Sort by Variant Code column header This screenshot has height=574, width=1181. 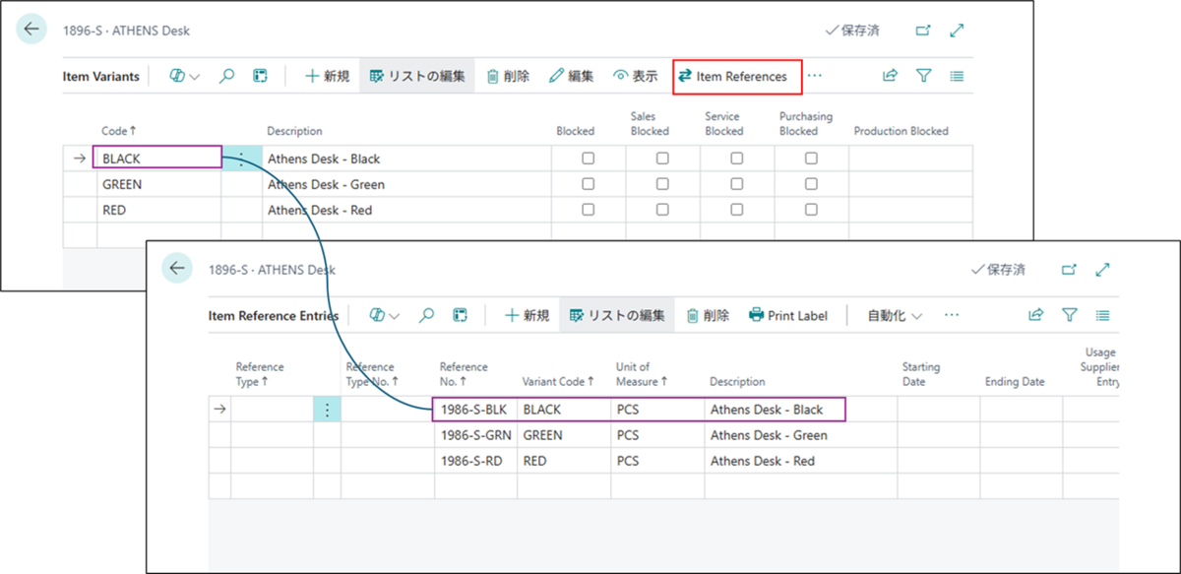click(x=558, y=381)
